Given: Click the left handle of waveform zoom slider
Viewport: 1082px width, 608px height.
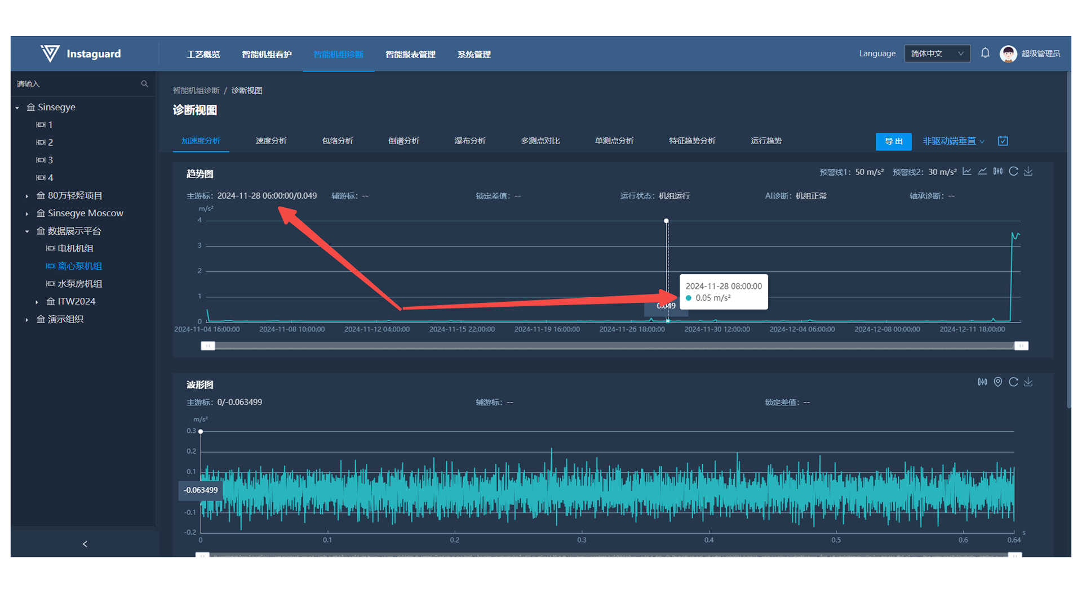Looking at the screenshot, I should click(202, 555).
